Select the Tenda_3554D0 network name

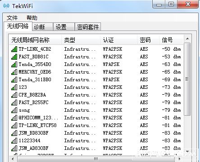pyautogui.click(x=35, y=64)
